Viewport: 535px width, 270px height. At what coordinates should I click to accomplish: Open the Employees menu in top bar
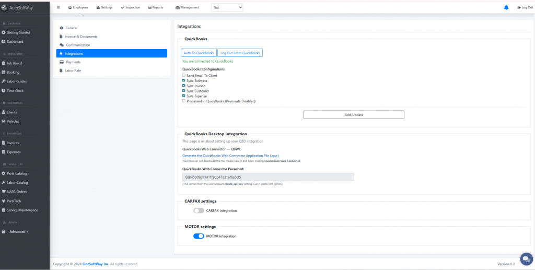78,7
